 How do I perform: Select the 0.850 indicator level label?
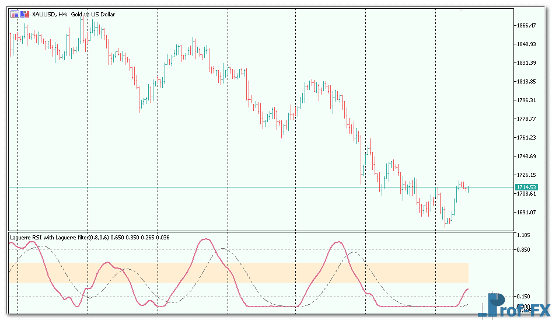coord(525,249)
